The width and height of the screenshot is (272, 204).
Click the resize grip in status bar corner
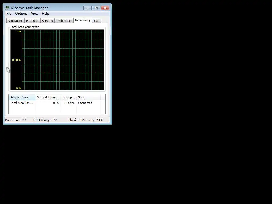108,121
